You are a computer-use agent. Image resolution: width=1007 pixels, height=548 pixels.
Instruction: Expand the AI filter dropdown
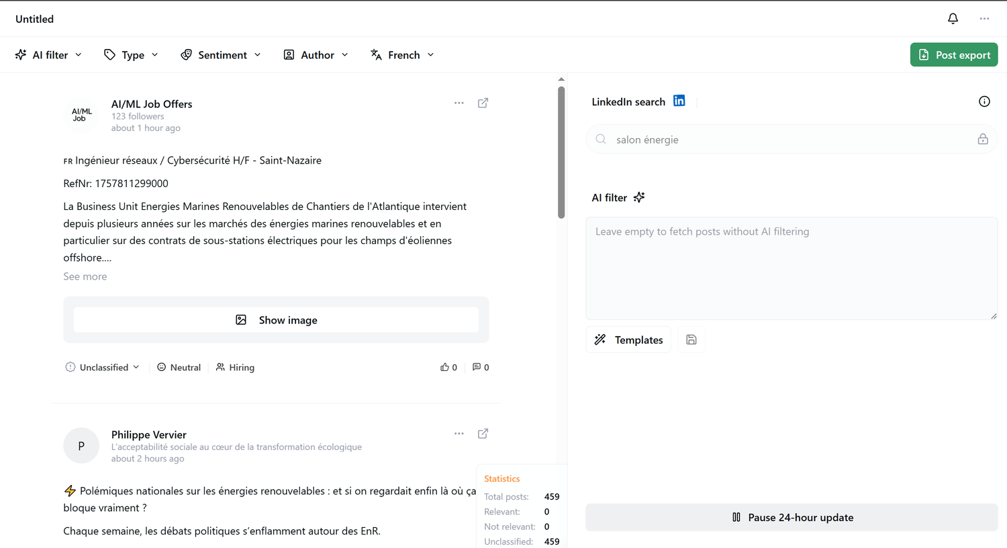pyautogui.click(x=49, y=55)
